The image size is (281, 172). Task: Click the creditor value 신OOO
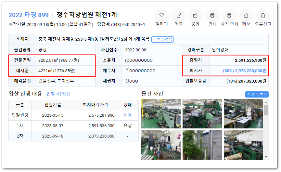(132, 81)
